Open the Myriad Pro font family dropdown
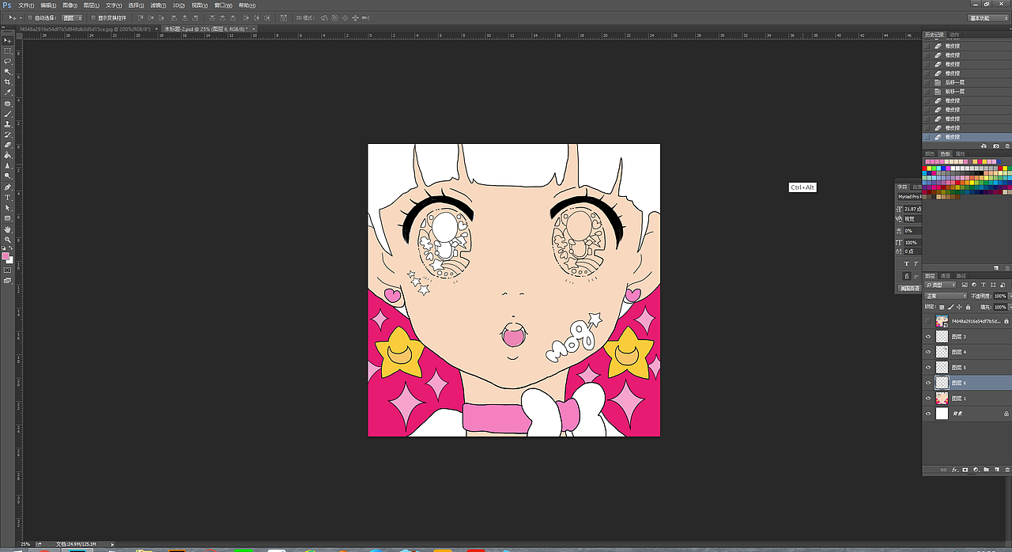 pyautogui.click(x=909, y=196)
